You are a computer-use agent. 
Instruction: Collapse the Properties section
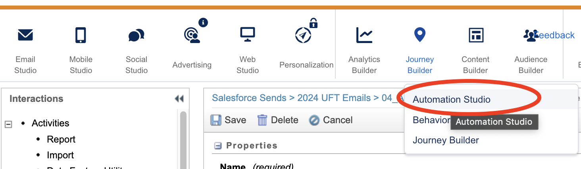(217, 146)
